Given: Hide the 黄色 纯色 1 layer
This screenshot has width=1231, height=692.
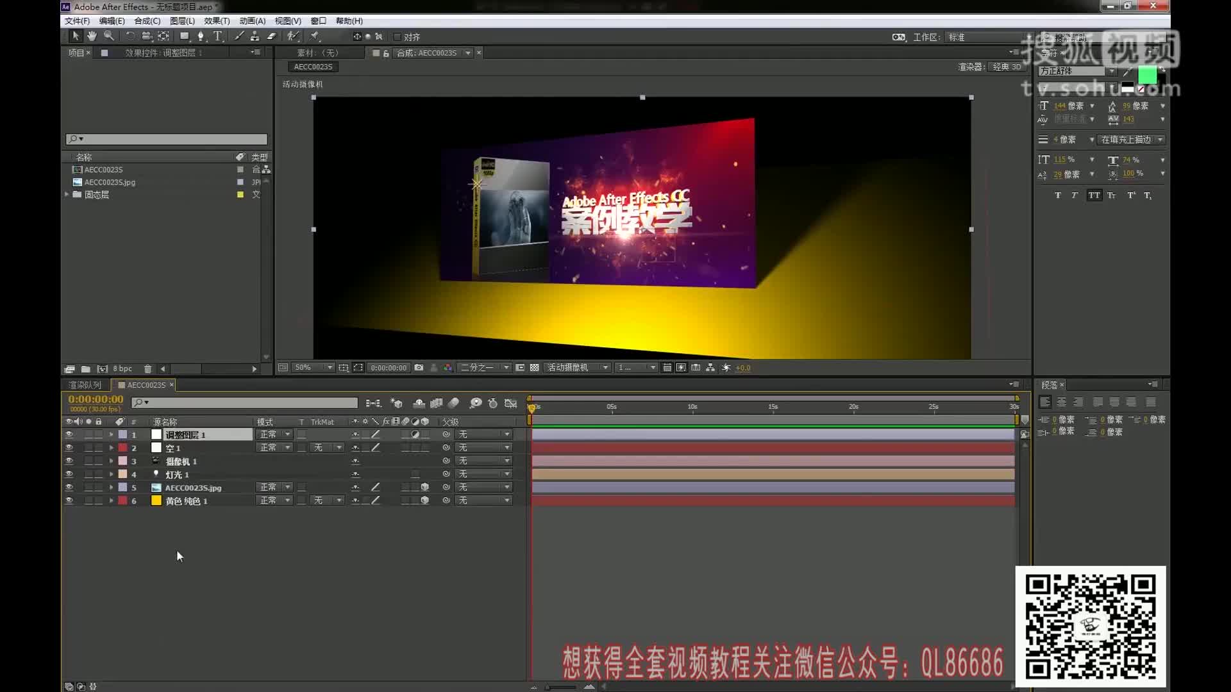Looking at the screenshot, I should point(69,501).
